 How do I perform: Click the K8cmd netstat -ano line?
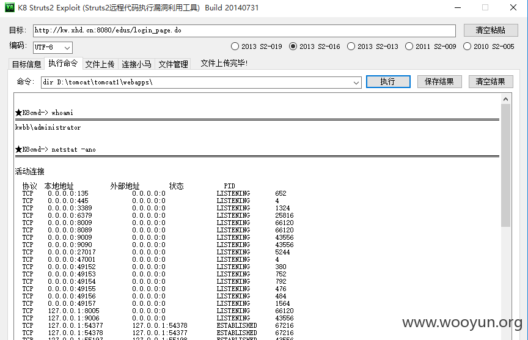tap(56, 149)
